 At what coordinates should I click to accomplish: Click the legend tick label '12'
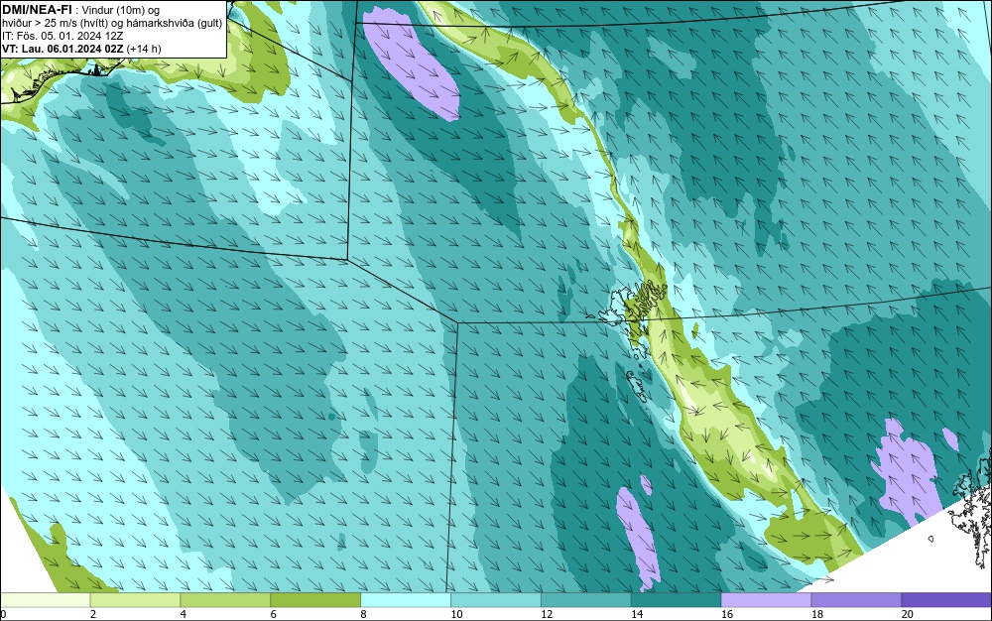pos(547,614)
